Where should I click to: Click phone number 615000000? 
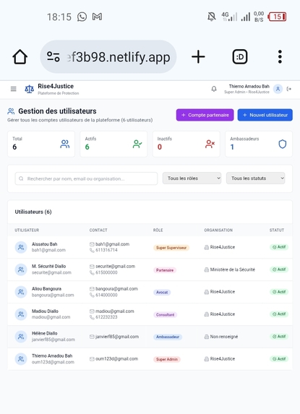[x=106, y=272]
